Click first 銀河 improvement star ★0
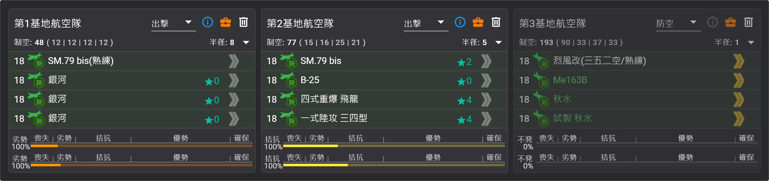This screenshot has height=181, width=769. pyautogui.click(x=212, y=81)
